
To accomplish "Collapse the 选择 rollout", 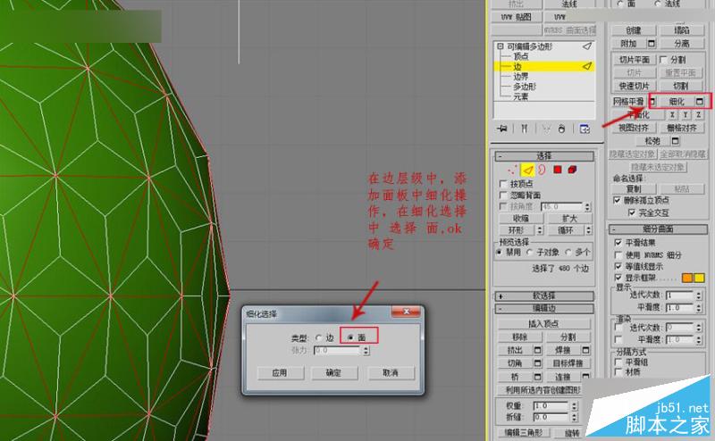I will [544, 156].
